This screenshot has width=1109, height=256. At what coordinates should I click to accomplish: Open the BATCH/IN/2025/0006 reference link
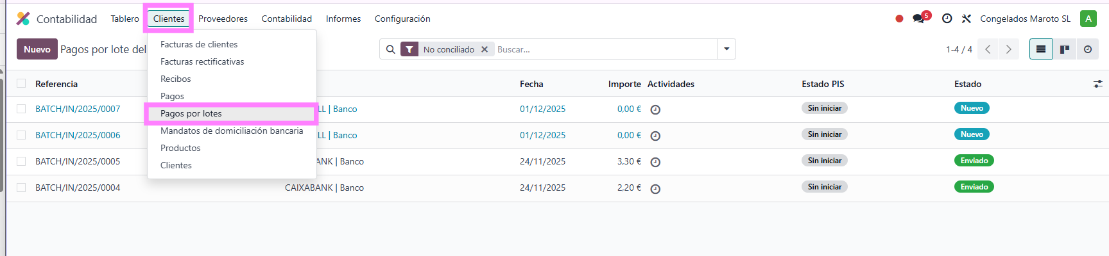tap(78, 135)
